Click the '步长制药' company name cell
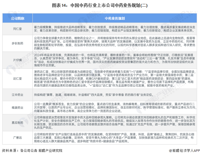Screen dimensions: 200x156 17,43
